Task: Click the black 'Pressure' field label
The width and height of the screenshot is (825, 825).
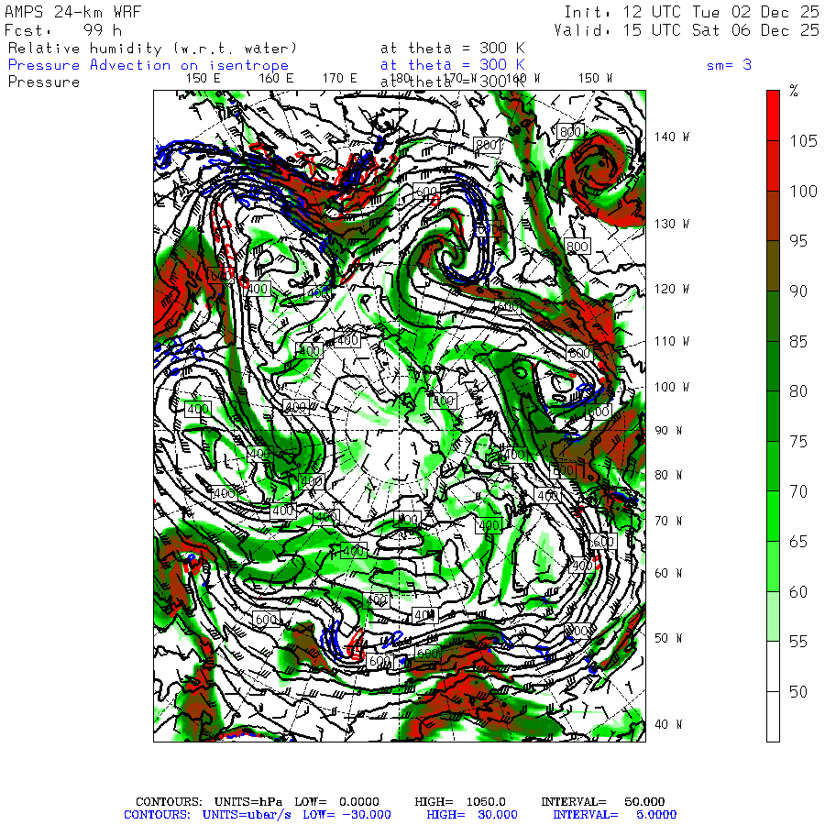Action: [44, 82]
